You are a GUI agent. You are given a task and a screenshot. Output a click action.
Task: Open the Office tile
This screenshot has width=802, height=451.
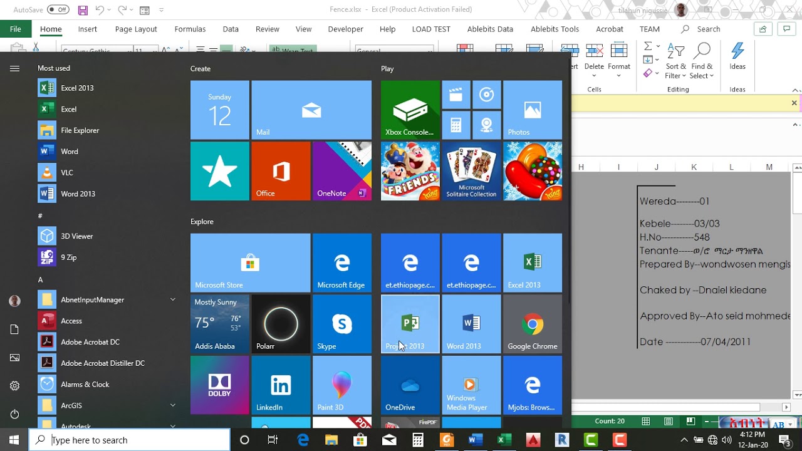pos(281,171)
